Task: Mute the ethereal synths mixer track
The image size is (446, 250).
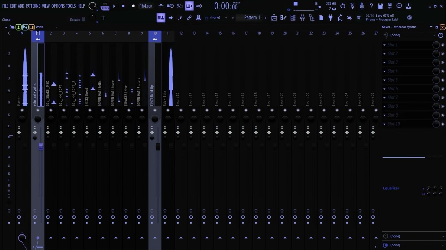Action: click(x=38, y=110)
